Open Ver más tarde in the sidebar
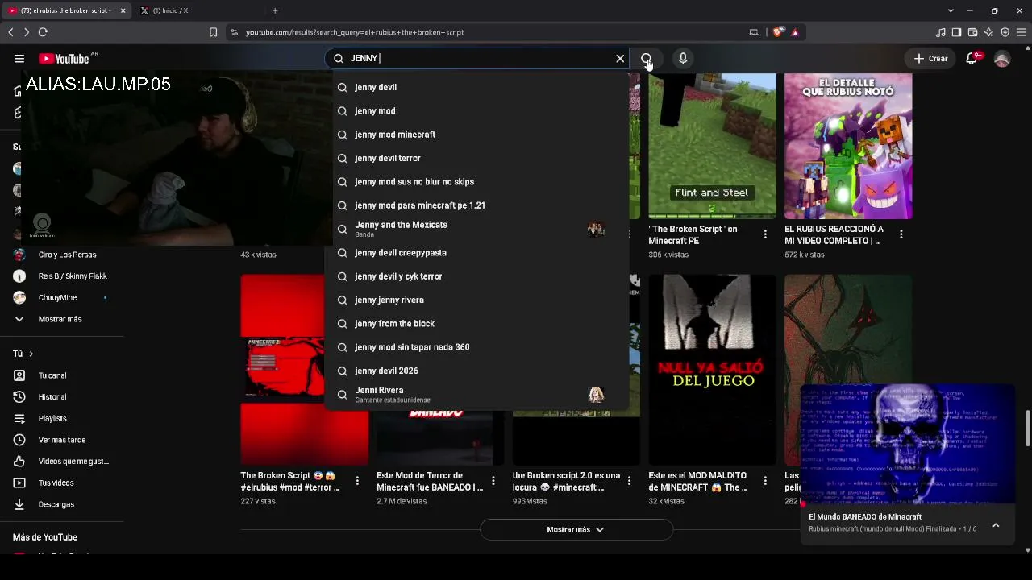This screenshot has width=1032, height=580. (x=61, y=440)
